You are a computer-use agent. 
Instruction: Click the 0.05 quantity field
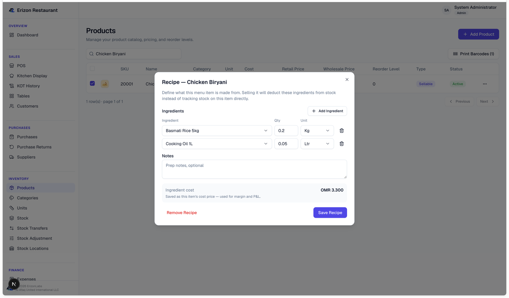click(x=286, y=144)
